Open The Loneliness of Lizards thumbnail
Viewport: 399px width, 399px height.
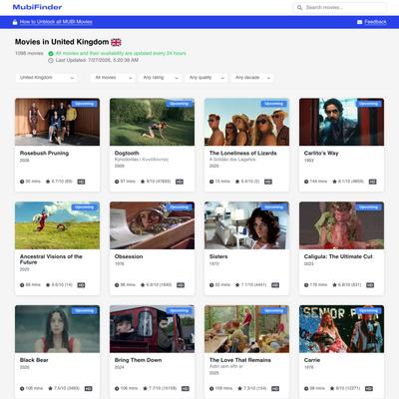click(246, 122)
